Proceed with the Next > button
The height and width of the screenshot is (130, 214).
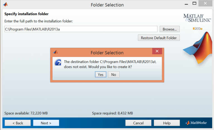pyautogui.click(x=46, y=123)
